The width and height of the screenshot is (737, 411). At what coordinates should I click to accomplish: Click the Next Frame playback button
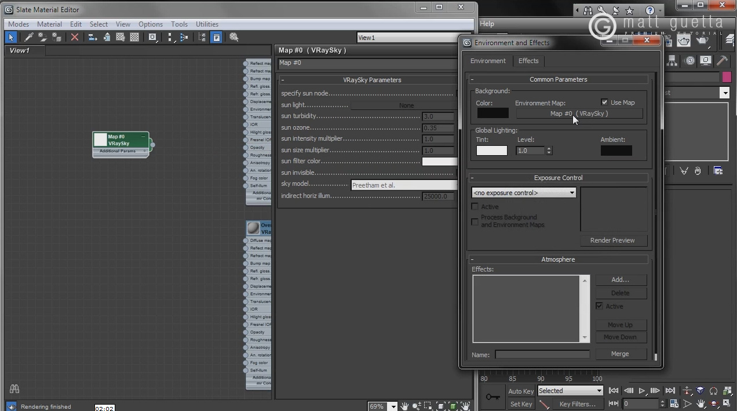tap(656, 391)
